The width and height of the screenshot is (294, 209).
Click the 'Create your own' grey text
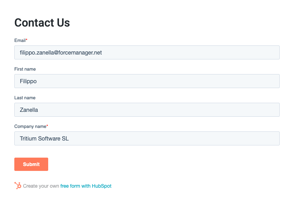(41, 186)
